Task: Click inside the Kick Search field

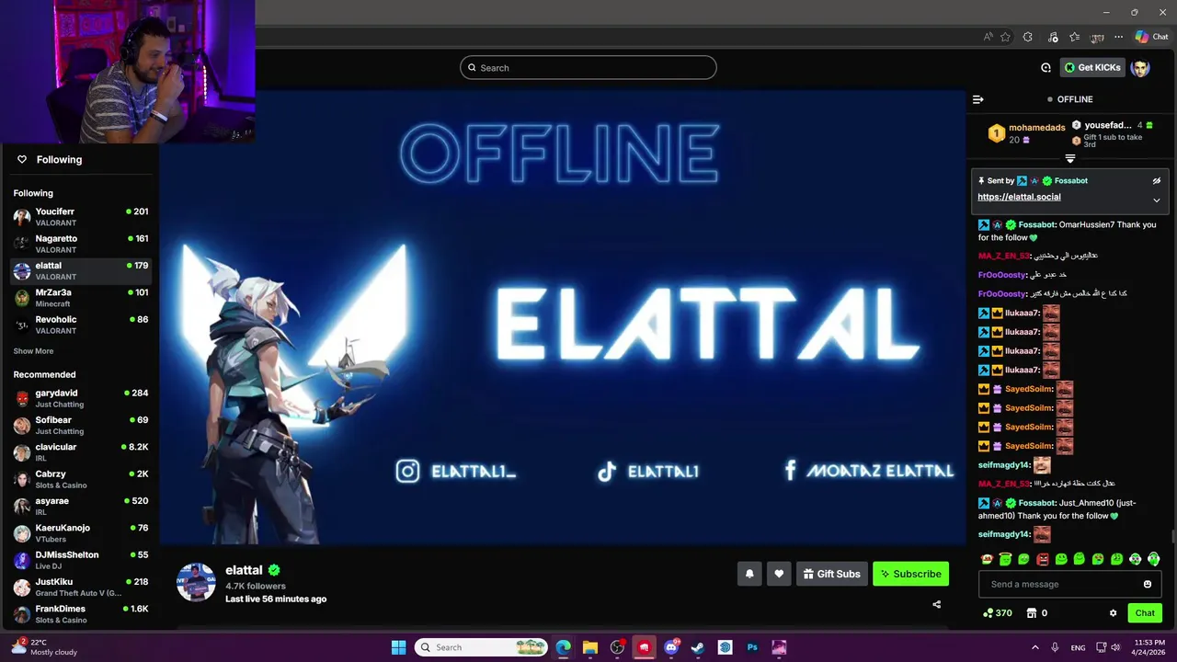Action: [588, 67]
